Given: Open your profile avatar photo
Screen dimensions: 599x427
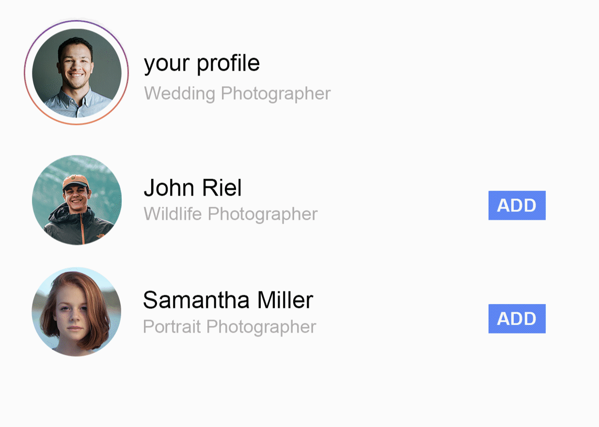Looking at the screenshot, I should [77, 73].
